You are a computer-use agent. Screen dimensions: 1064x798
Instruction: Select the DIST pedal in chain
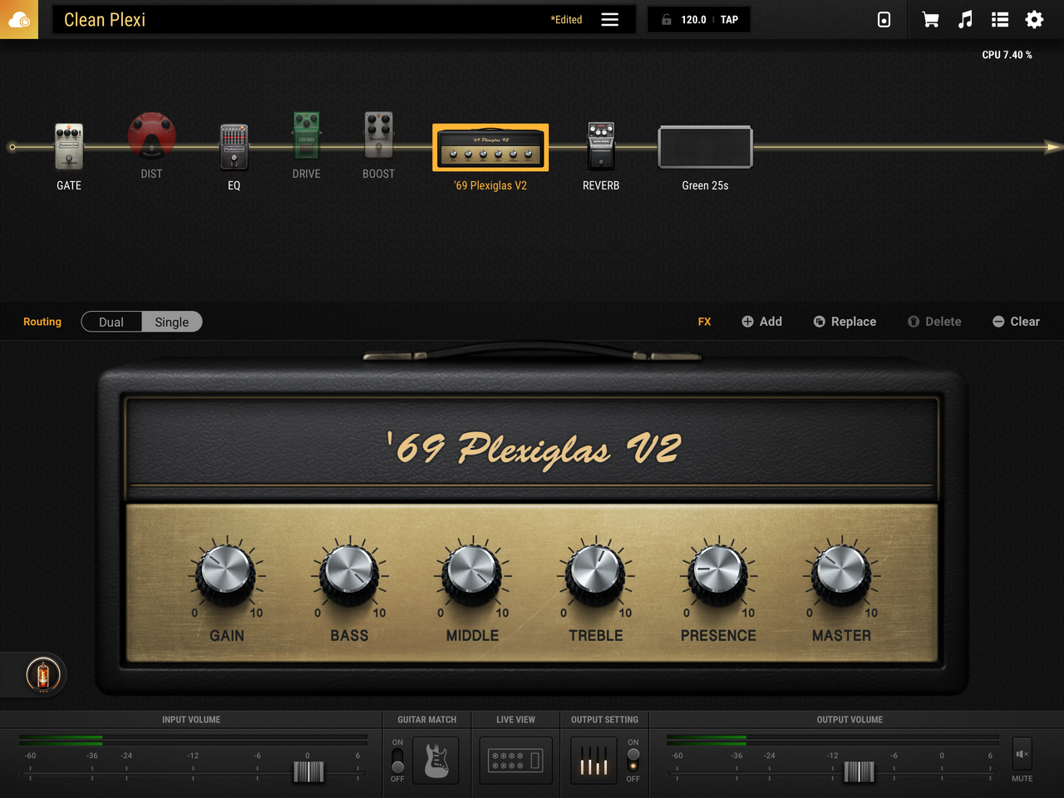click(151, 135)
